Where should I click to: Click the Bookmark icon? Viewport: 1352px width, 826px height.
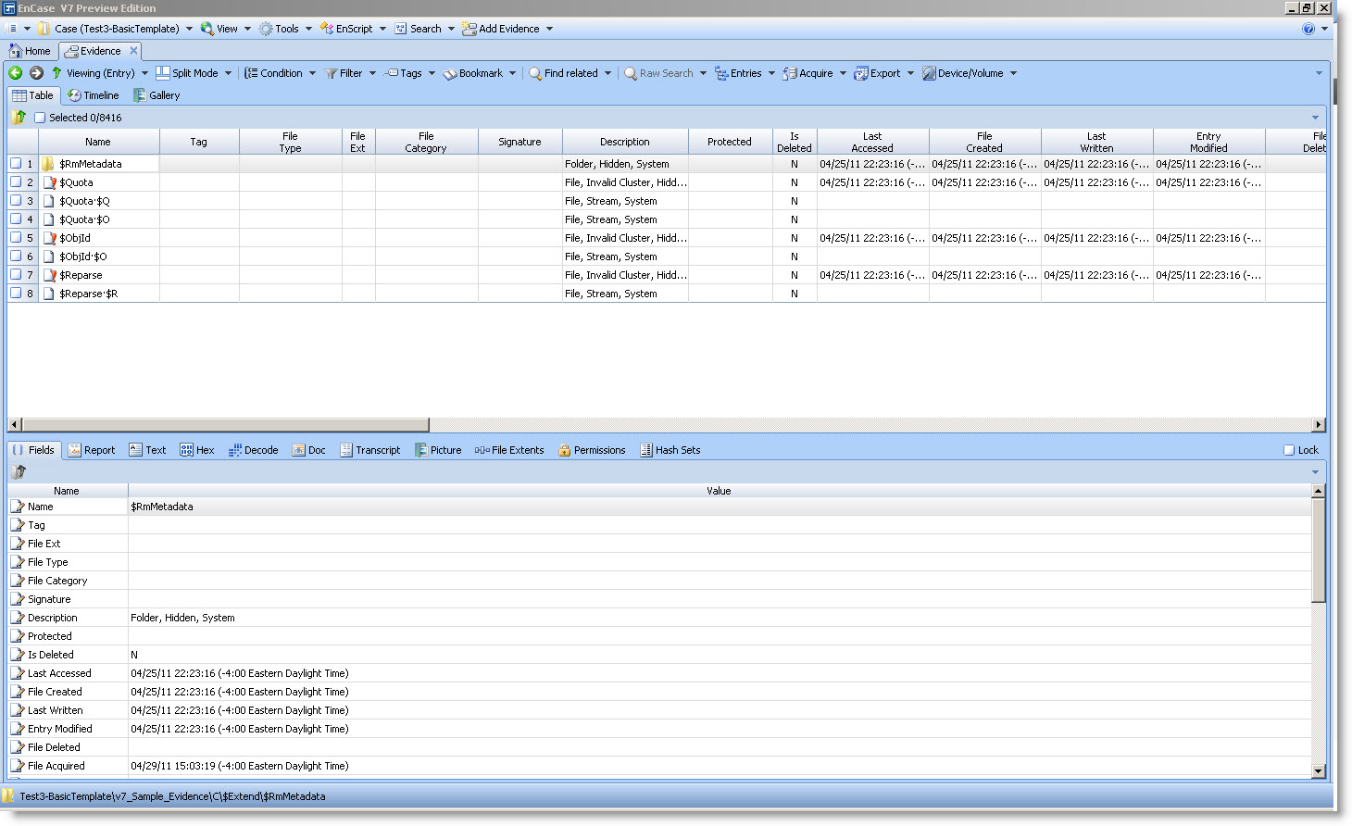450,73
